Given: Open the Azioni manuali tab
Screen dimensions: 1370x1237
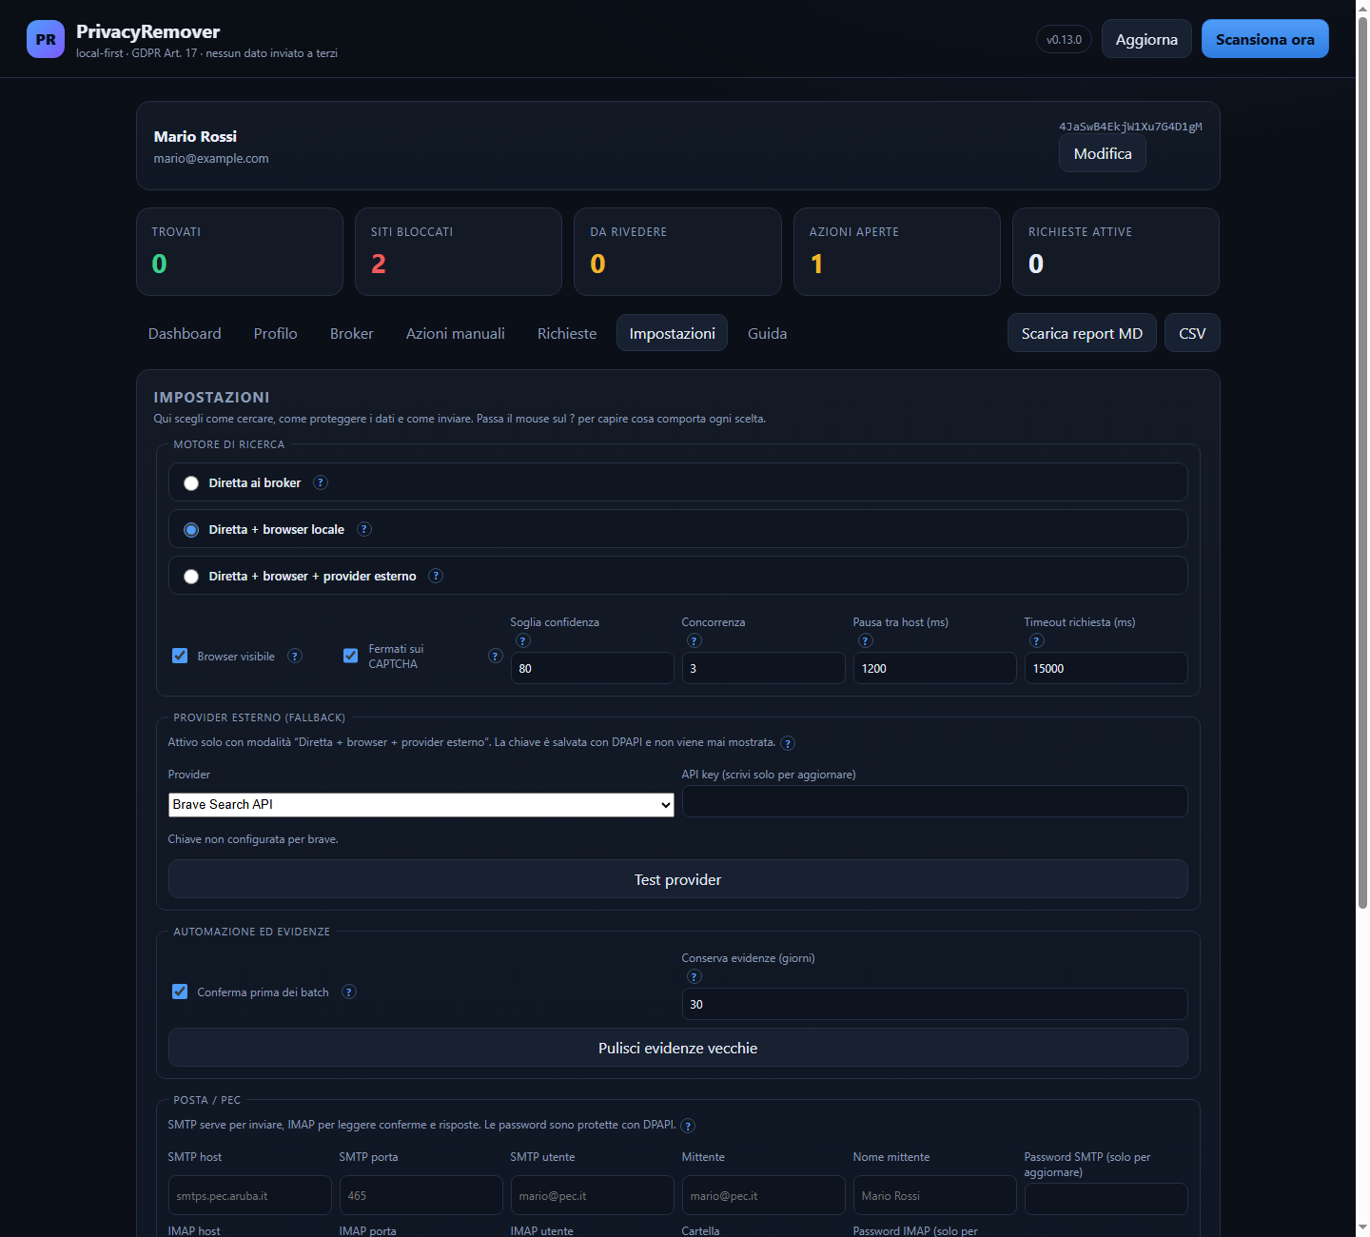Looking at the screenshot, I should [x=456, y=333].
